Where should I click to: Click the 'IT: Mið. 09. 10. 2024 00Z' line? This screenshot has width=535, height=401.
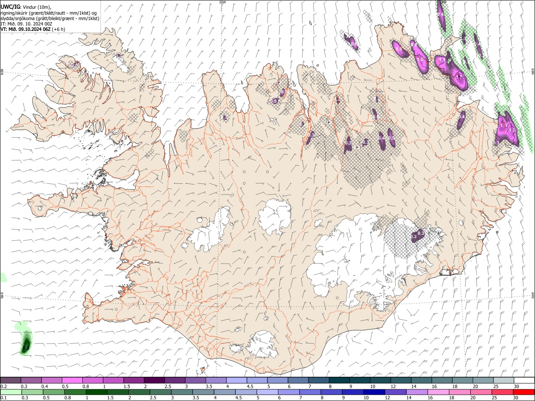tap(26, 24)
